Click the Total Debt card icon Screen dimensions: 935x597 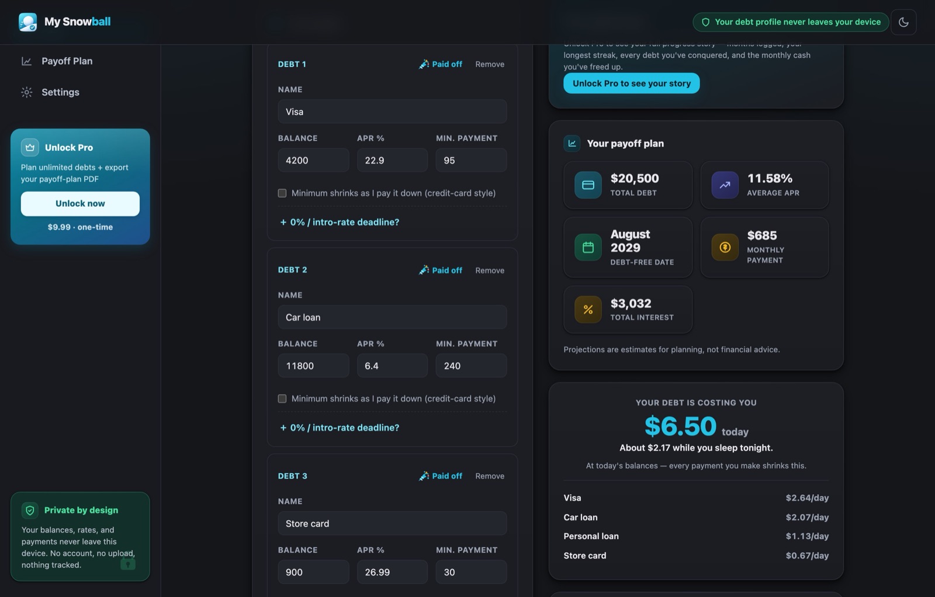point(588,185)
